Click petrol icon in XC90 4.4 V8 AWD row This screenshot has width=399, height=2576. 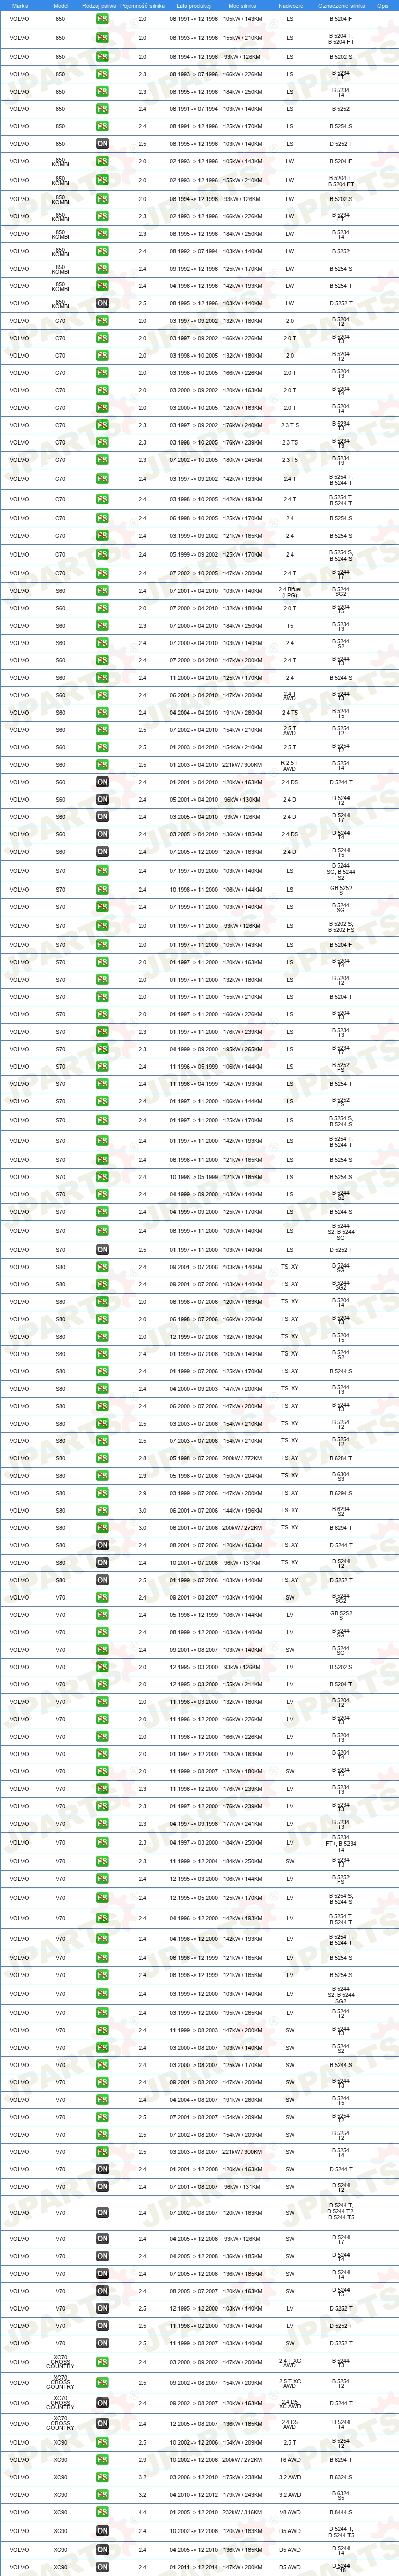(103, 2512)
